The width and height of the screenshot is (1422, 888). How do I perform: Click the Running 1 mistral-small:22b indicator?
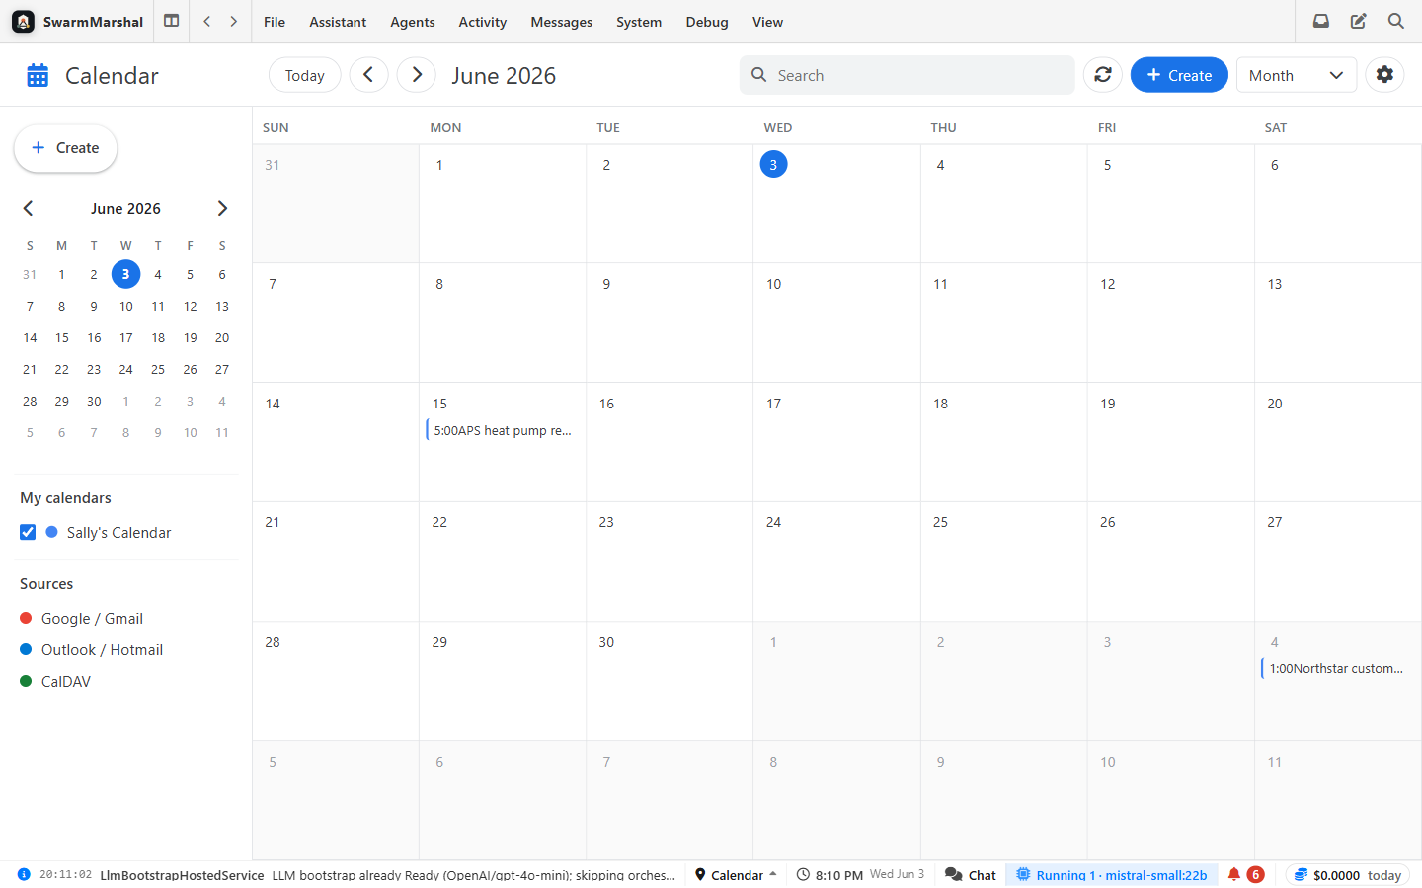(x=1111, y=874)
